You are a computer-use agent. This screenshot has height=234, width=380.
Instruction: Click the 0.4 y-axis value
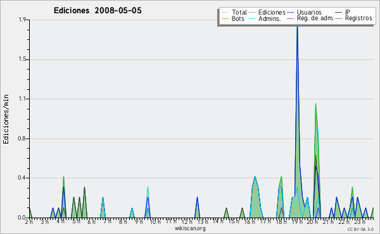click(x=22, y=178)
